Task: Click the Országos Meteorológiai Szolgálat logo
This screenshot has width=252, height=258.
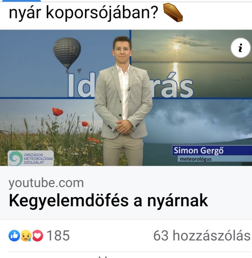Action: pos(31,158)
